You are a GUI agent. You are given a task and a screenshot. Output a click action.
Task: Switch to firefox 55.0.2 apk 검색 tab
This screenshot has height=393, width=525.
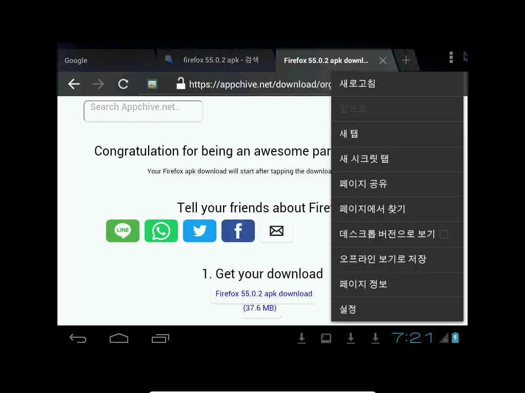coord(215,60)
